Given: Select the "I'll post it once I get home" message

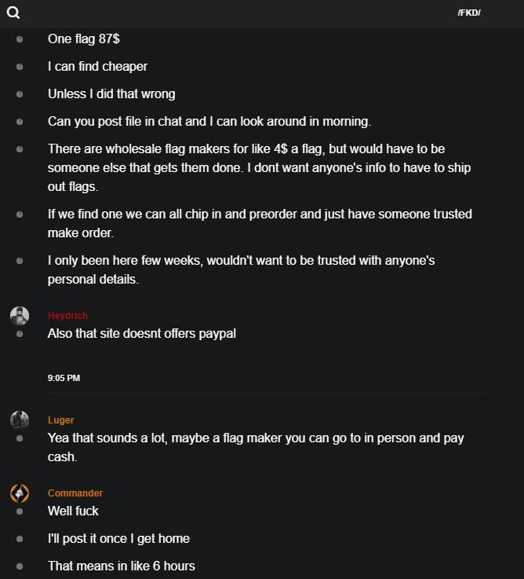Looking at the screenshot, I should [x=118, y=538].
